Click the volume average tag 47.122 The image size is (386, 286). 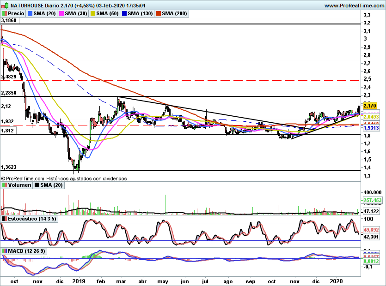(x=372, y=211)
